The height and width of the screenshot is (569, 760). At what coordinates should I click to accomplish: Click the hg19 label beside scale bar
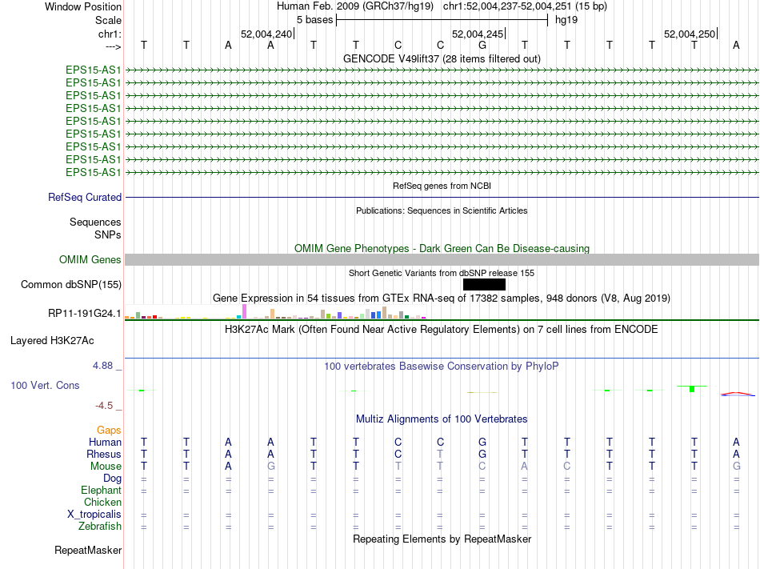pos(566,20)
